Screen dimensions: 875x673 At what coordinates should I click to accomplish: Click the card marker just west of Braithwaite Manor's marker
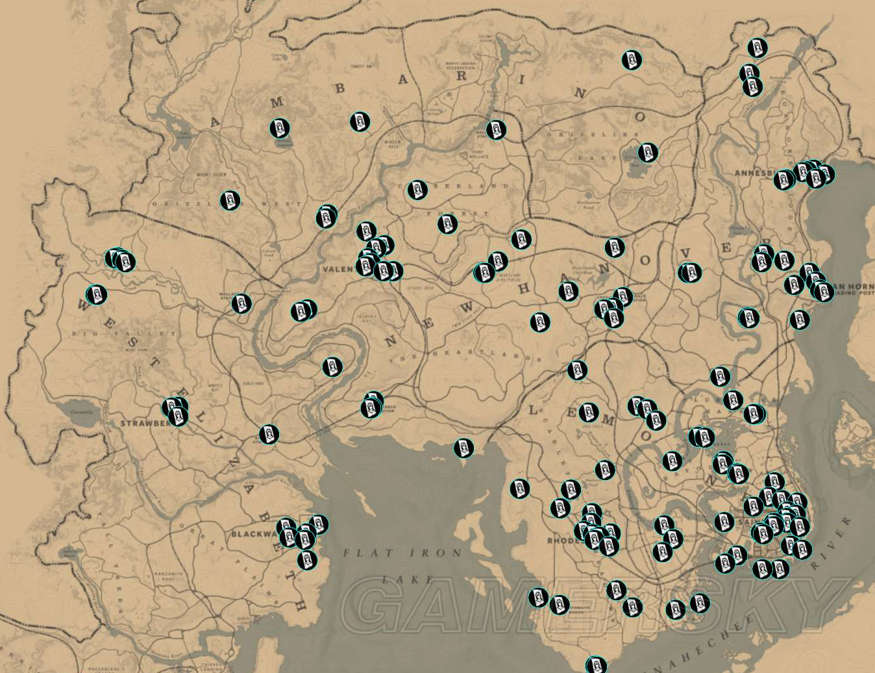pyautogui.click(x=538, y=598)
